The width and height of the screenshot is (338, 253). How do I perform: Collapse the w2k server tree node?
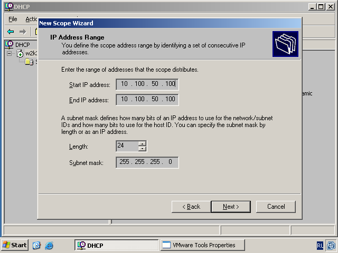click(10, 53)
